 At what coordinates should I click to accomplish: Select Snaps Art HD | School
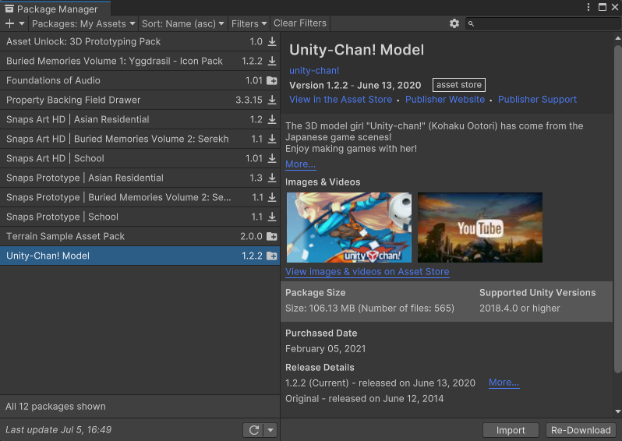[x=140, y=158]
